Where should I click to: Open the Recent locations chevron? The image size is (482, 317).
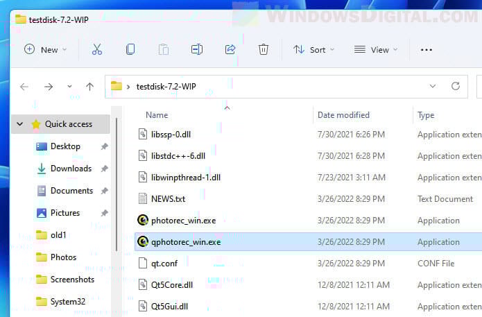coord(70,87)
